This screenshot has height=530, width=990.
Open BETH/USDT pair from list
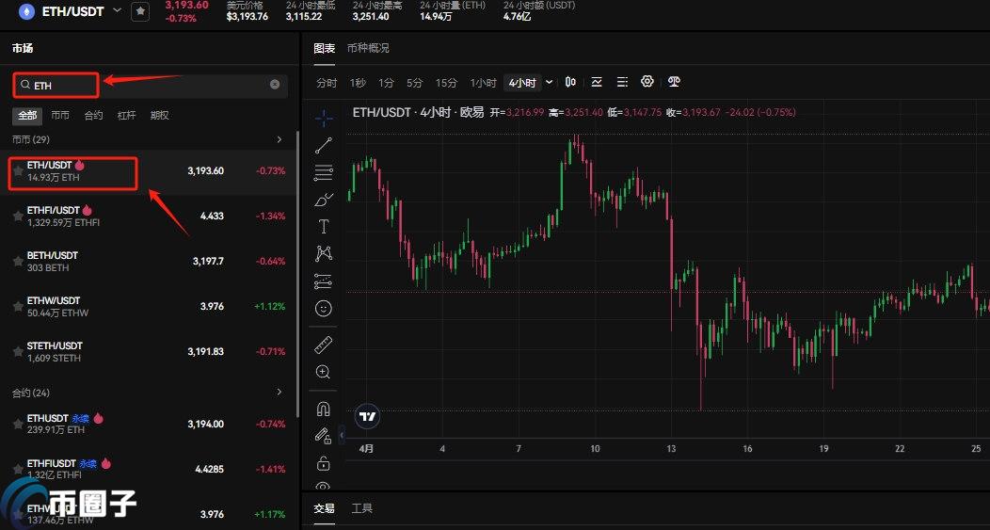pyautogui.click(x=53, y=261)
